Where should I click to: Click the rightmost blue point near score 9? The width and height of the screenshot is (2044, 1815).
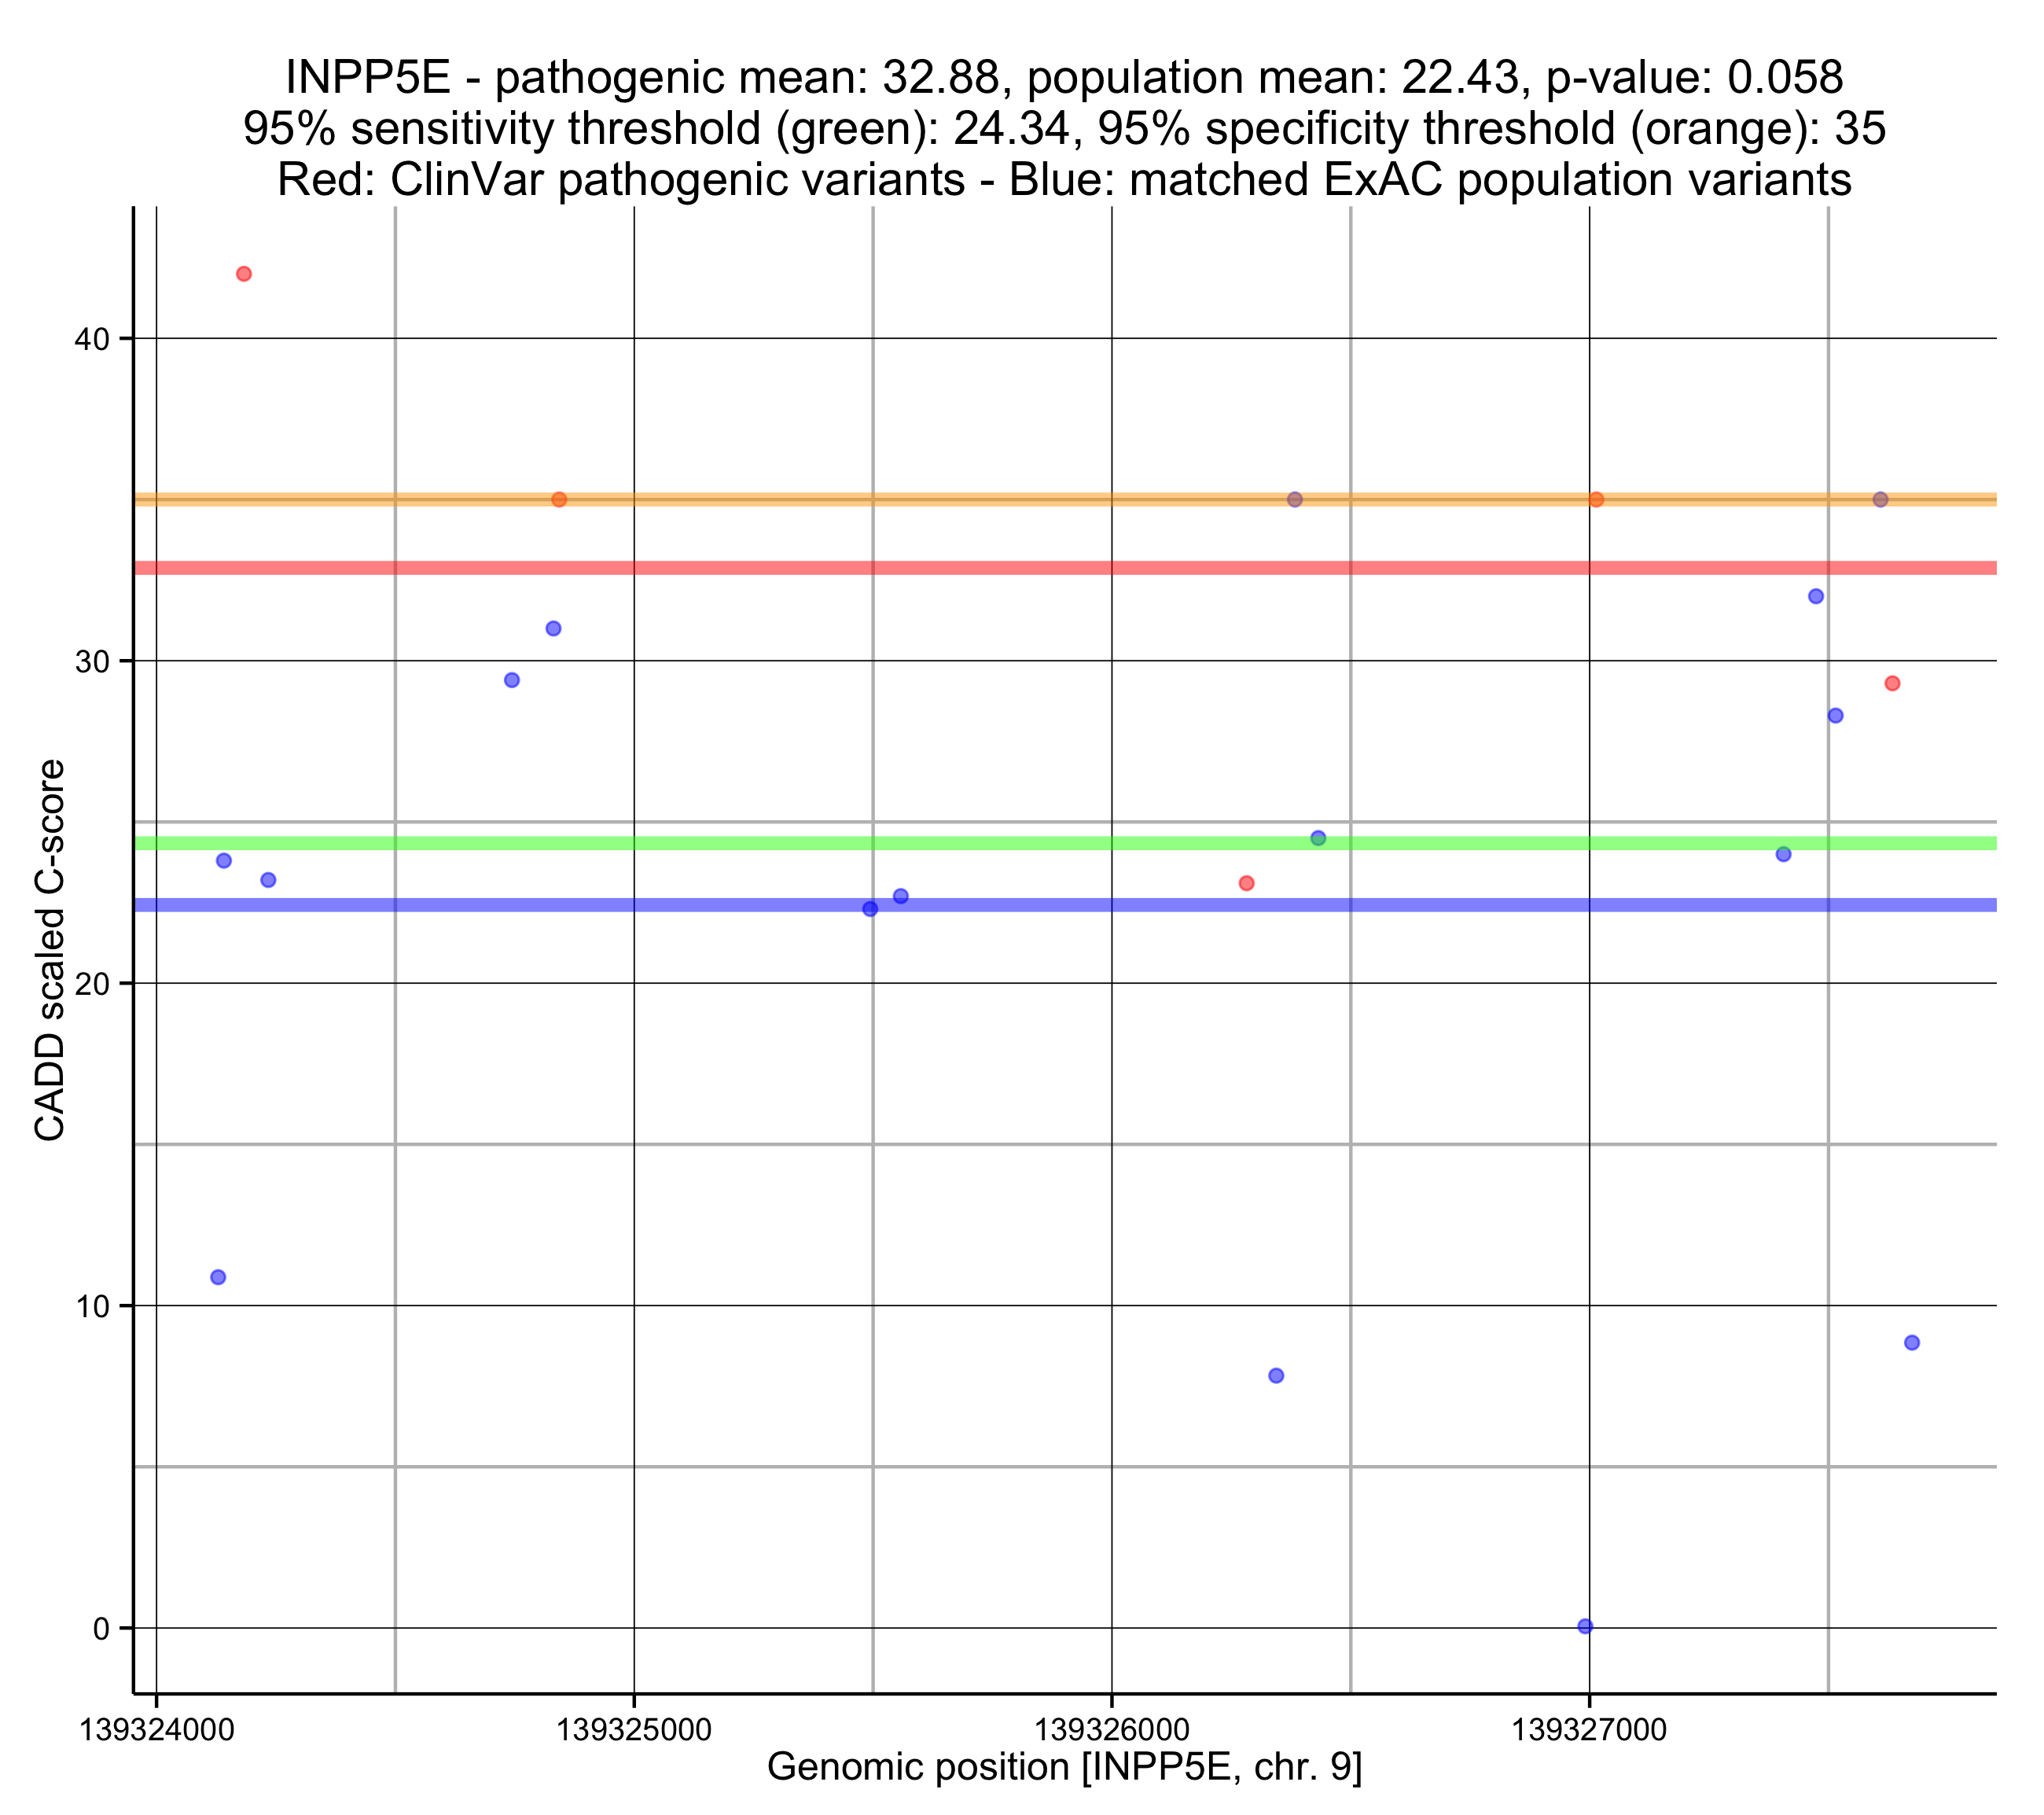[x=1911, y=1342]
